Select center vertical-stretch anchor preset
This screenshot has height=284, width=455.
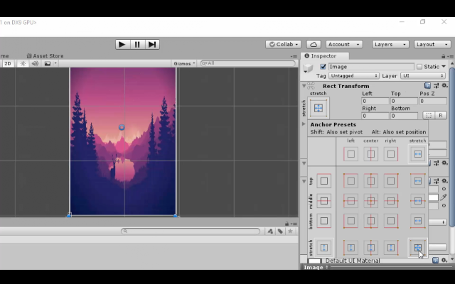click(371, 248)
